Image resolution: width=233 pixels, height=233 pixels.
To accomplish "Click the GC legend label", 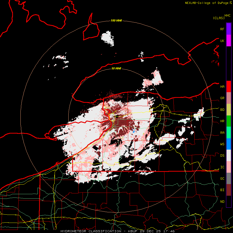I will pos(222,179).
